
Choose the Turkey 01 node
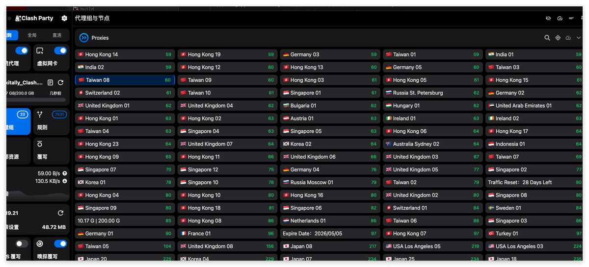click(x=534, y=234)
